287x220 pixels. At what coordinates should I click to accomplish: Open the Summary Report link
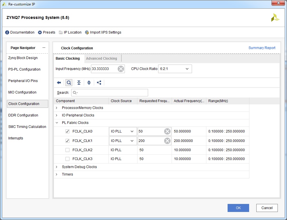click(262, 48)
